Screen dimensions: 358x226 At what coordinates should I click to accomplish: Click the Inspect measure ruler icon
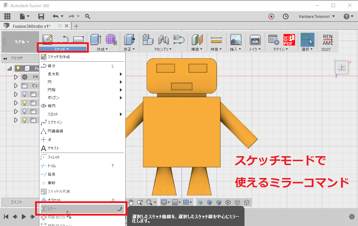tap(216, 40)
